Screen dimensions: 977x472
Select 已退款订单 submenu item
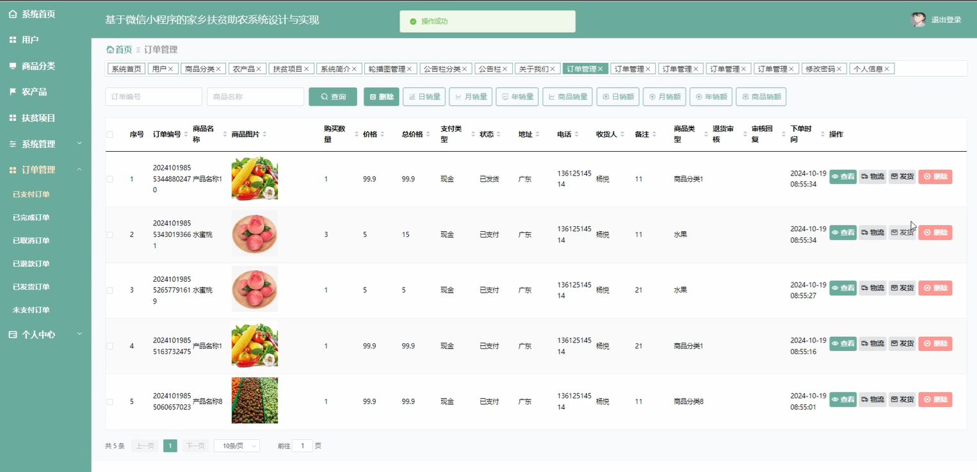click(31, 264)
